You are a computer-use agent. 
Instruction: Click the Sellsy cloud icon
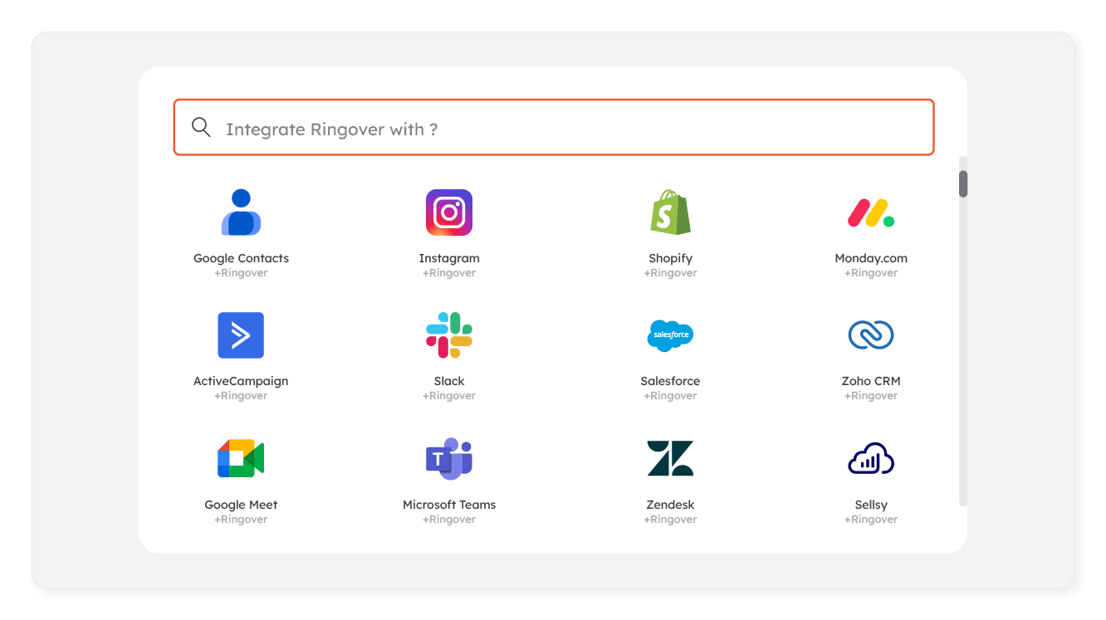click(871, 457)
